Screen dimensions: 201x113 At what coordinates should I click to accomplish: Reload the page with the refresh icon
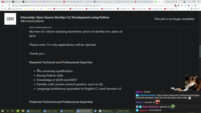(x=9, y=5)
